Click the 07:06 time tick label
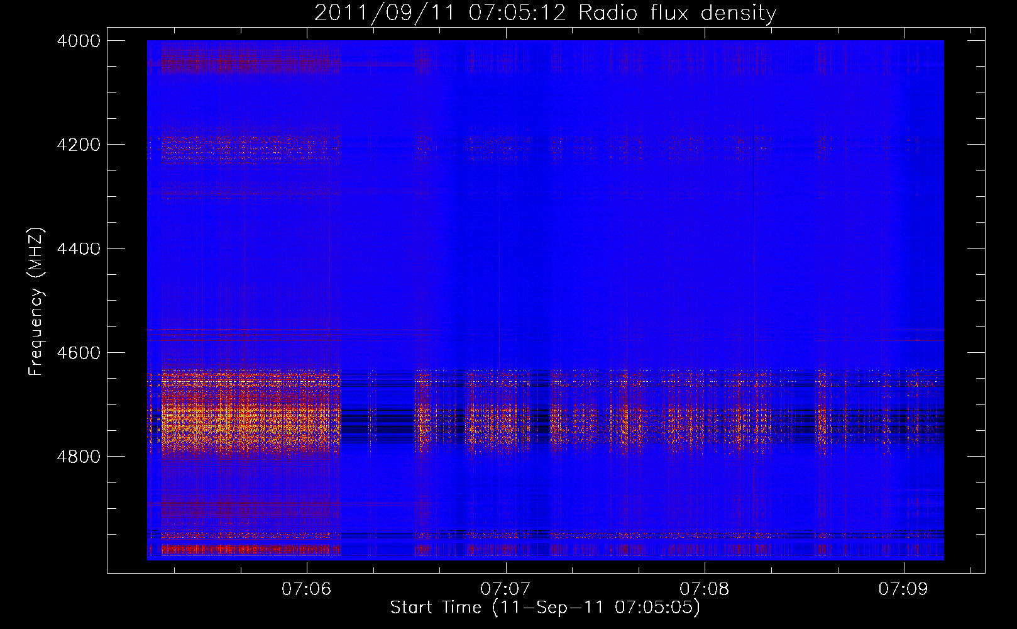The image size is (1017, 629). (x=307, y=589)
